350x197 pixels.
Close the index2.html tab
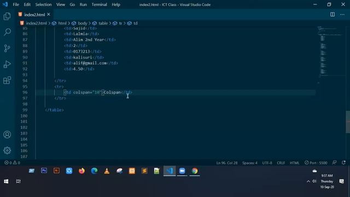49,15
